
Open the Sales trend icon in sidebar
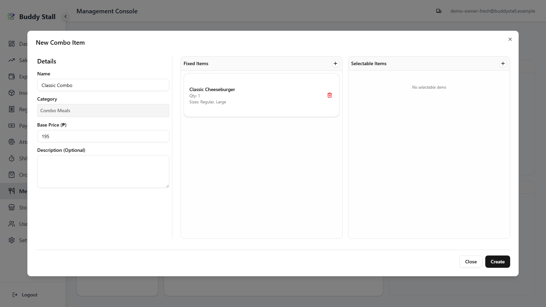tap(12, 60)
